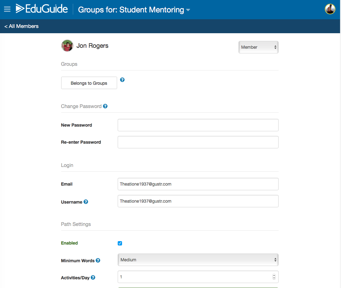Open help icon next to Activities/Day
341x288 pixels.
[x=93, y=277]
